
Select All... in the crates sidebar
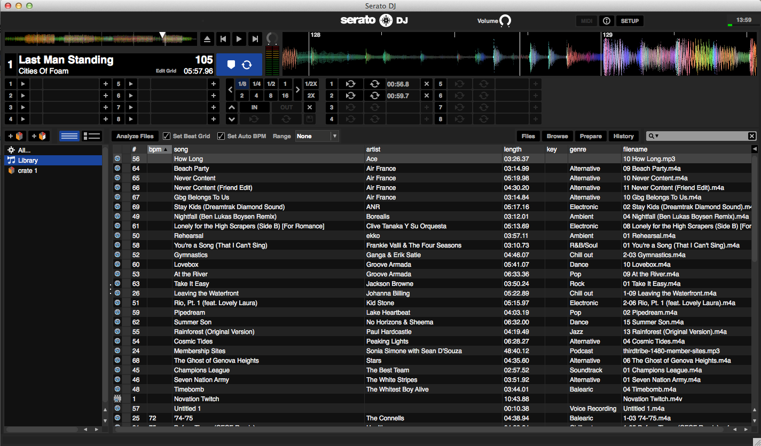pyautogui.click(x=53, y=150)
